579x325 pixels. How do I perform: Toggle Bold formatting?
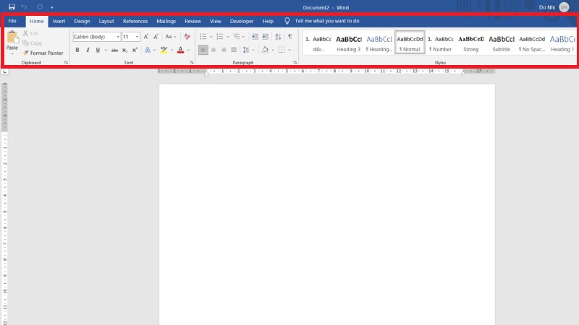tap(77, 50)
